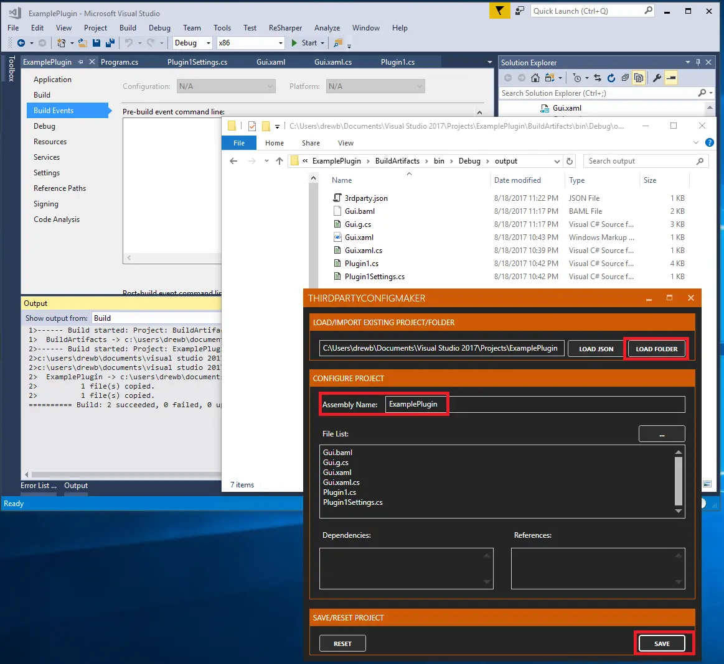The height and width of the screenshot is (664, 724).
Task: Click the File List browse ellipsis button
Action: pyautogui.click(x=662, y=434)
